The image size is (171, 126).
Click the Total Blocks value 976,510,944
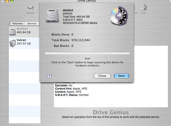(x=81, y=40)
